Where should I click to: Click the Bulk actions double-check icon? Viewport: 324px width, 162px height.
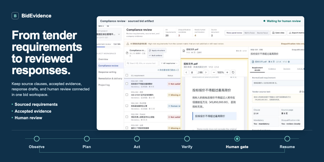point(150,55)
